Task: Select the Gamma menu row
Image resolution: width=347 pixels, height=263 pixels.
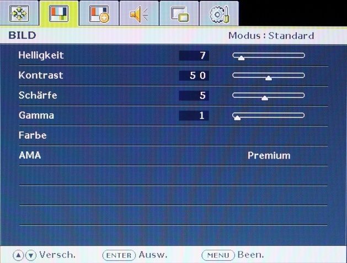Action: 173,115
